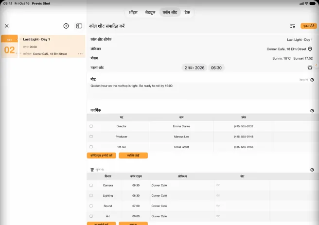
Task: Click the Emma Clarke name cell
Action: click(x=181, y=126)
